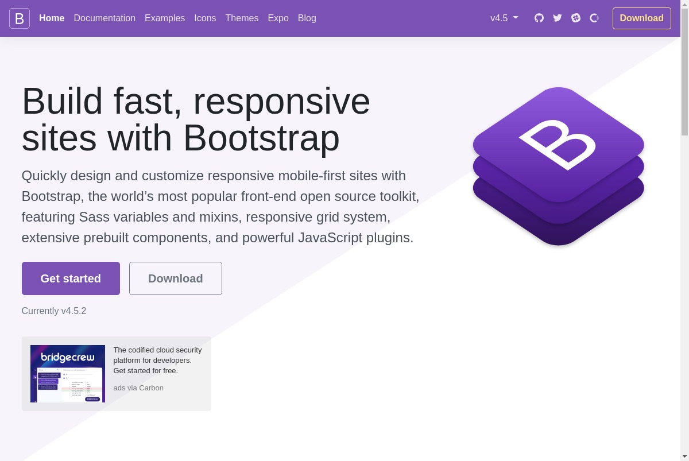Click the 'Quickly design and customize' paragraph
This screenshot has width=689, height=461.
coord(221,207)
